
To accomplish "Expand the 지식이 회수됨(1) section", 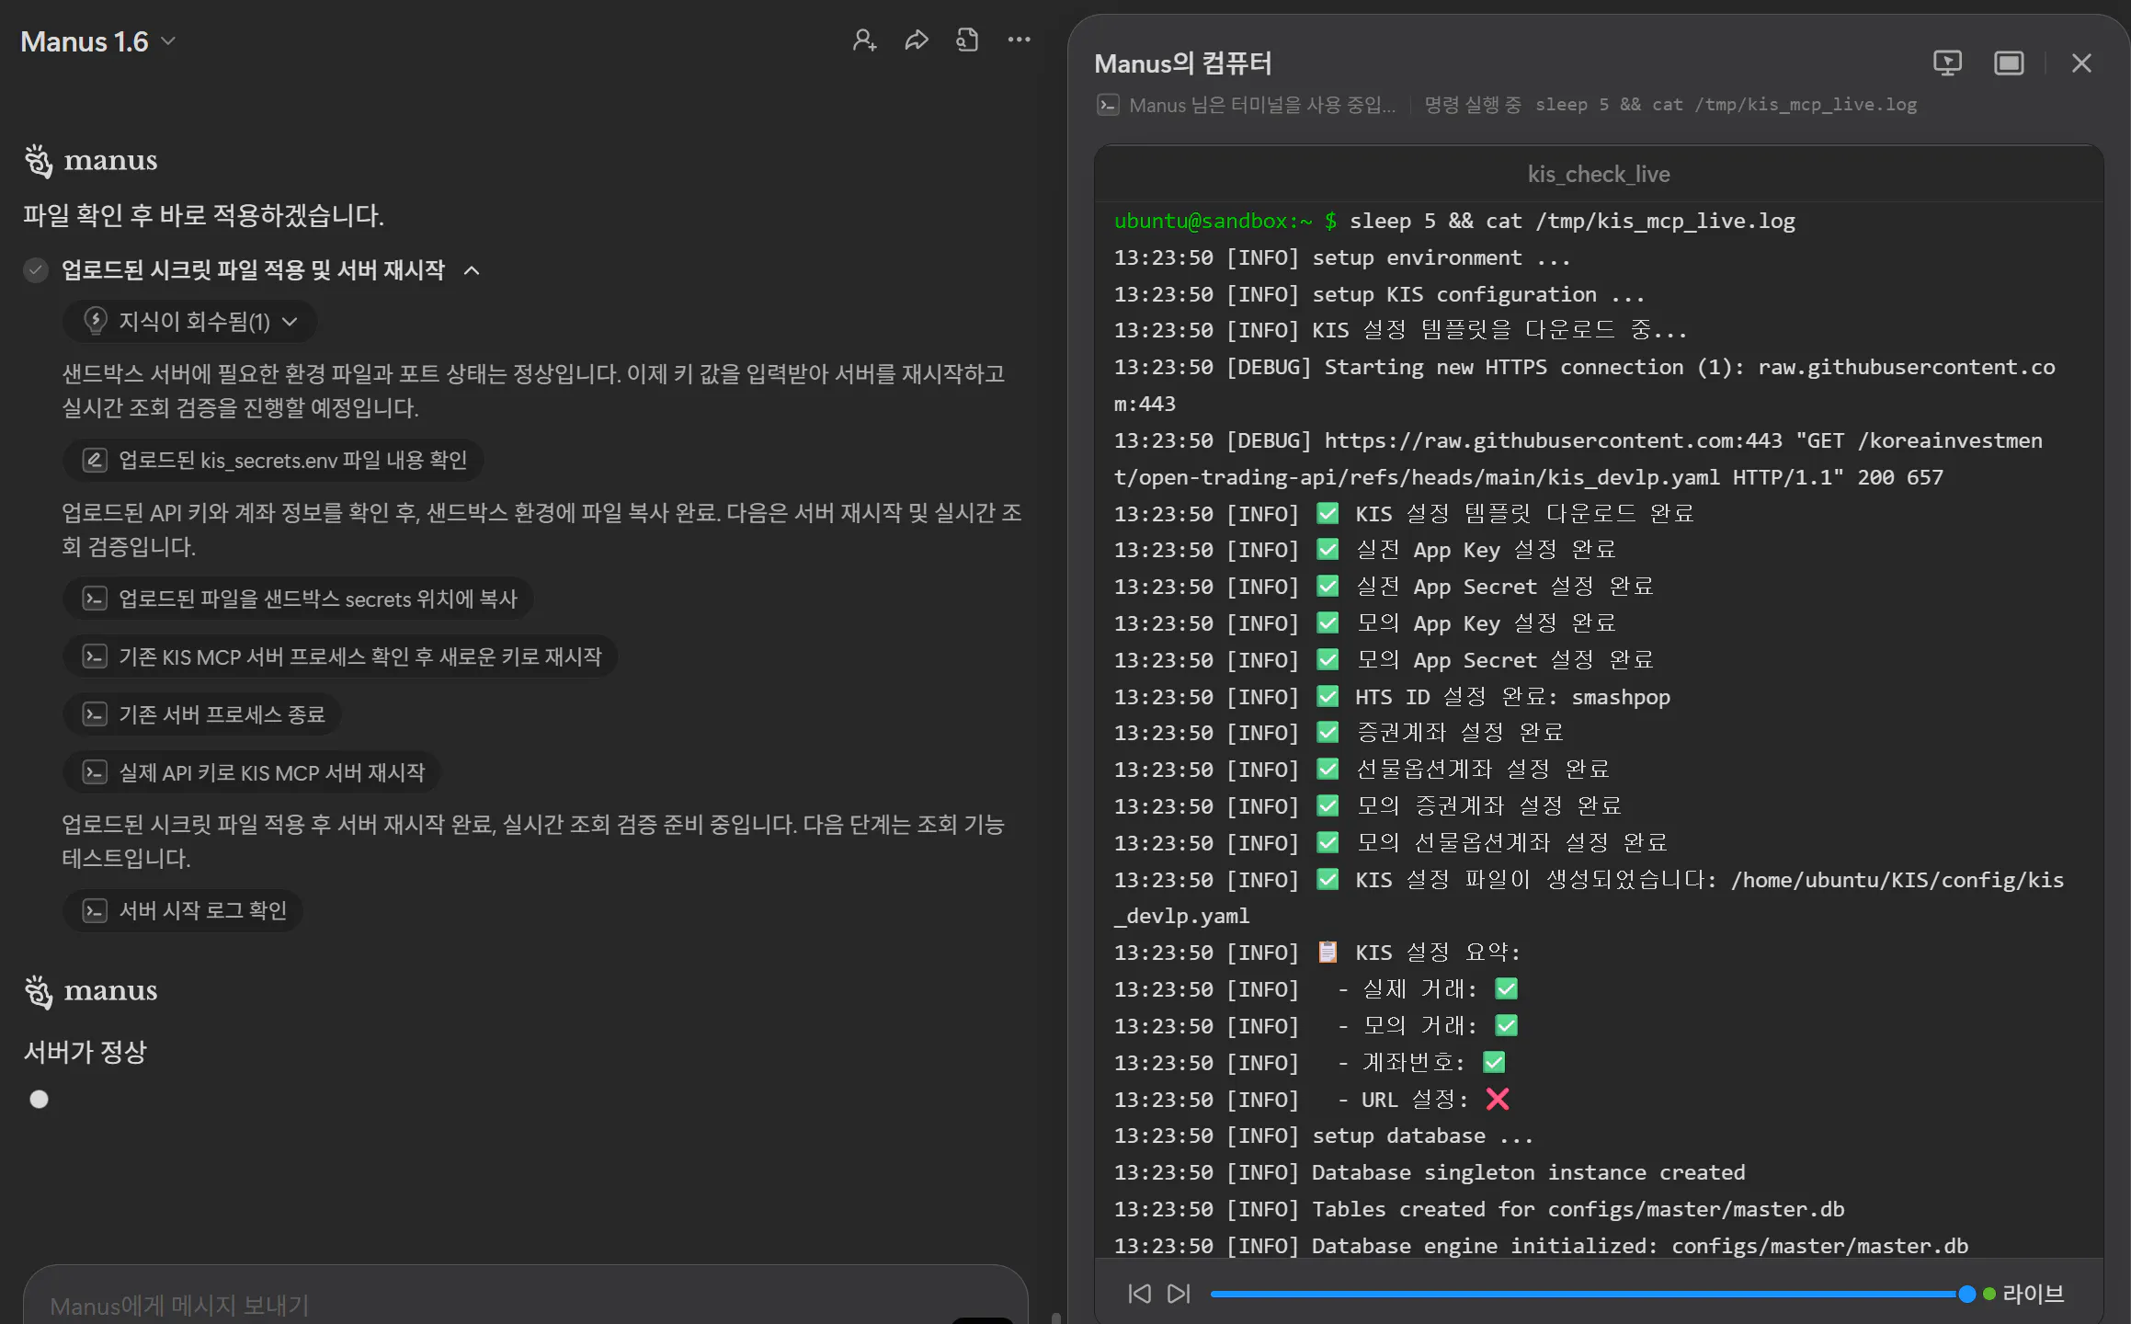I will click(189, 321).
